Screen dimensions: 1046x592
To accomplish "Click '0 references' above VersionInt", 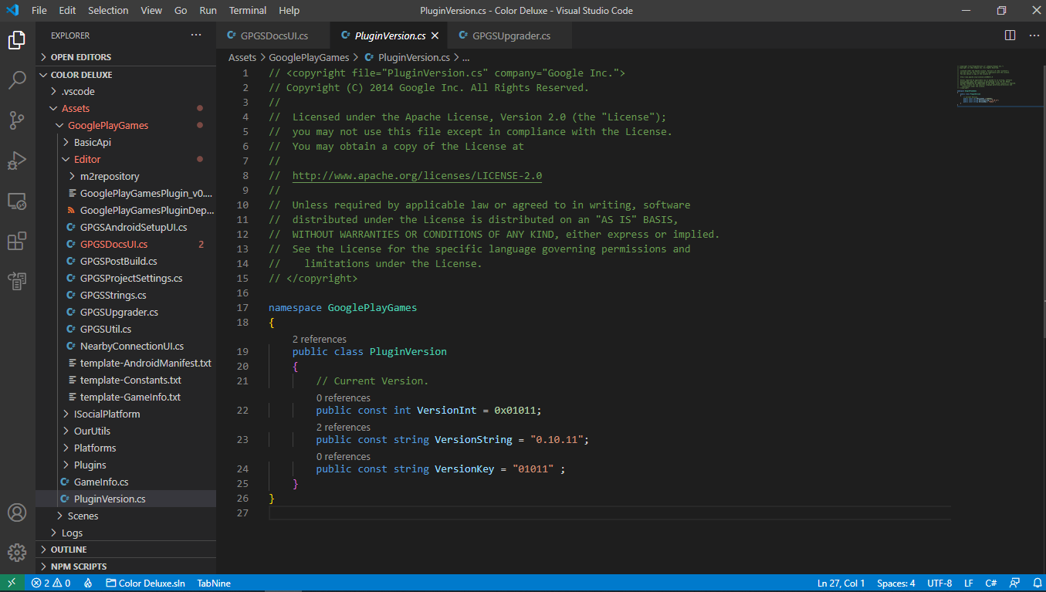I will tap(344, 398).
